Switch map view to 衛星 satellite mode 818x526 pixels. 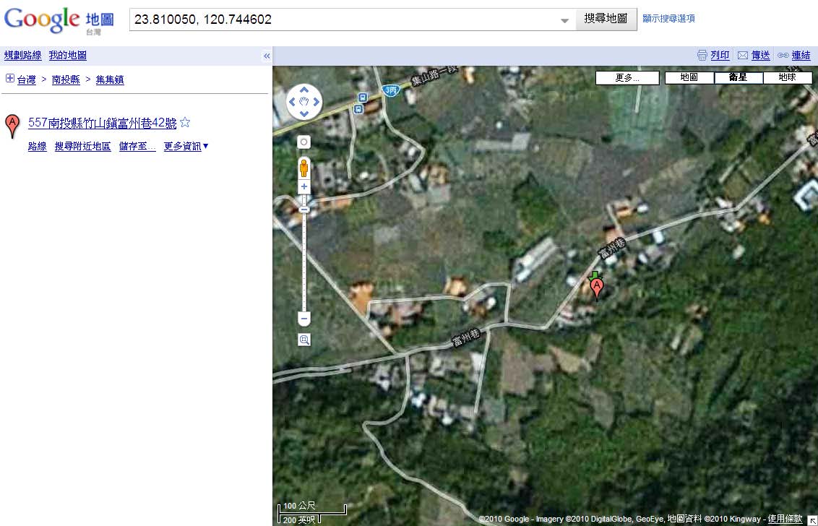point(738,77)
